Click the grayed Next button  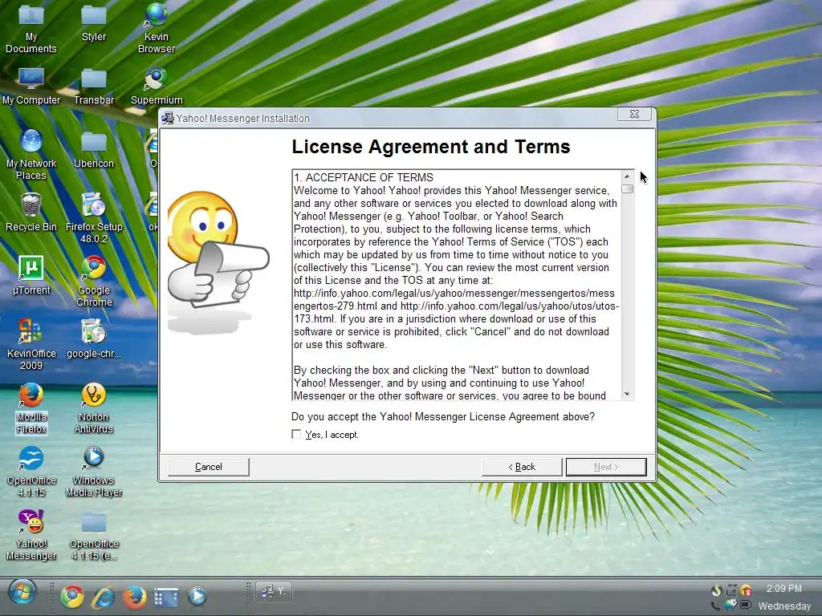coord(606,467)
